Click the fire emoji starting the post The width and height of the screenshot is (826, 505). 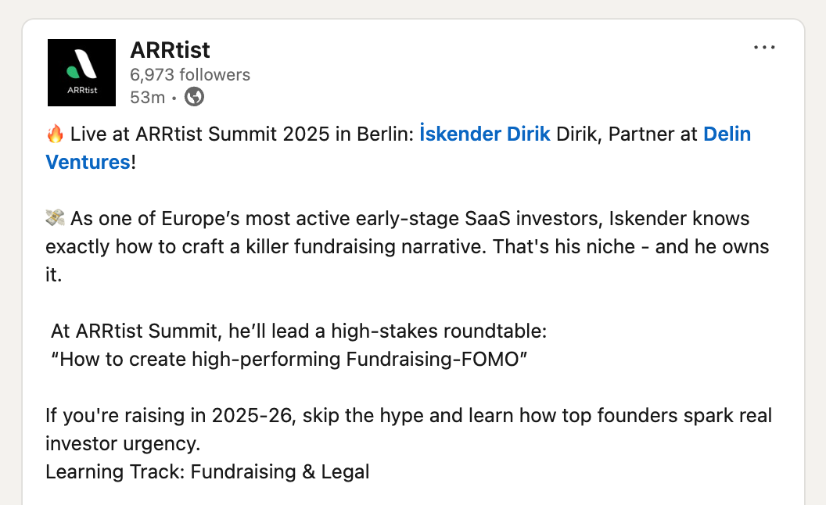[55, 134]
